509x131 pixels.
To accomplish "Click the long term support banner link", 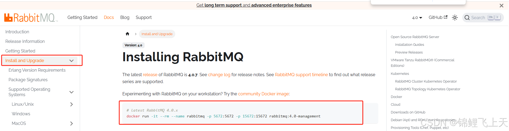I will click(x=254, y=5).
